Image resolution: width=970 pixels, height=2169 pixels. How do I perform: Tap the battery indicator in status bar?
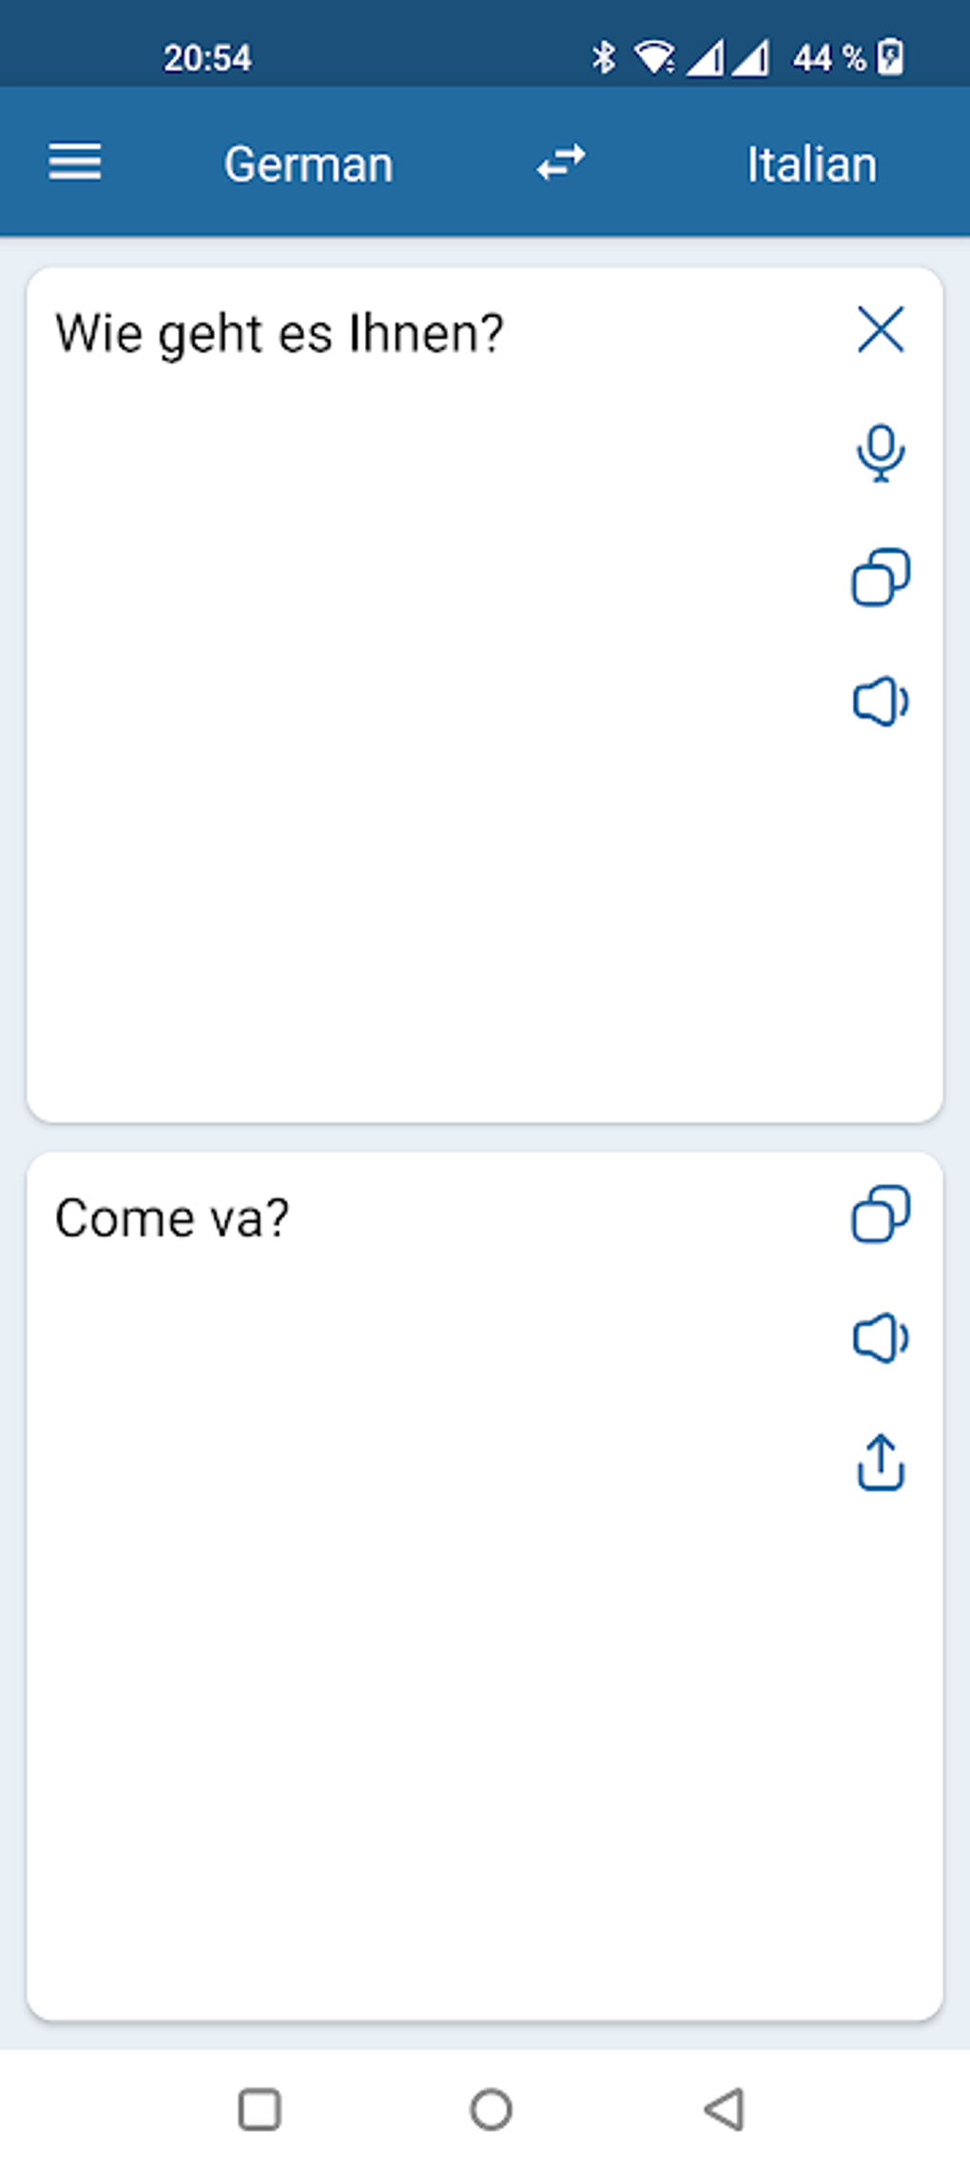pos(890,57)
